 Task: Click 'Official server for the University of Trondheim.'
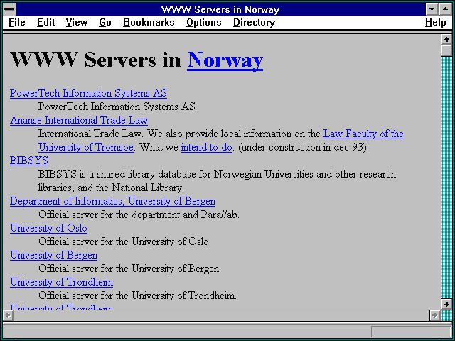(137, 296)
